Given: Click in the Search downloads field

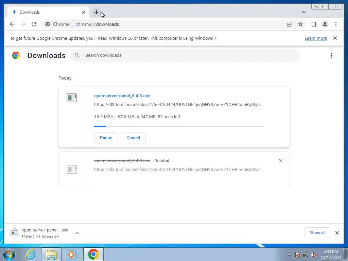Looking at the screenshot, I should tap(185, 55).
